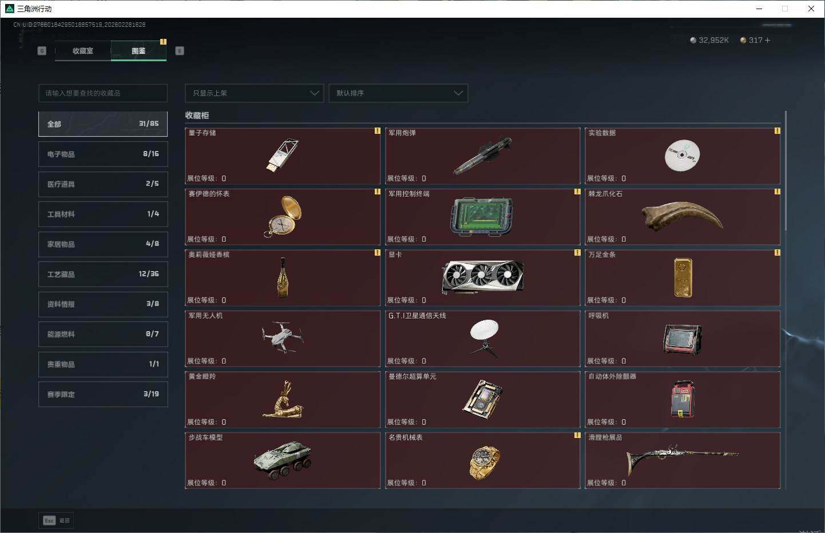Select the 黄金瞪羚 golden gazelle icon

(283, 399)
